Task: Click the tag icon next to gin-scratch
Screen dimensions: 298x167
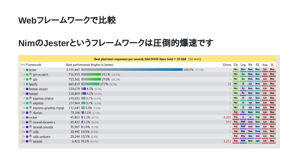Action: (x=30, y=74)
